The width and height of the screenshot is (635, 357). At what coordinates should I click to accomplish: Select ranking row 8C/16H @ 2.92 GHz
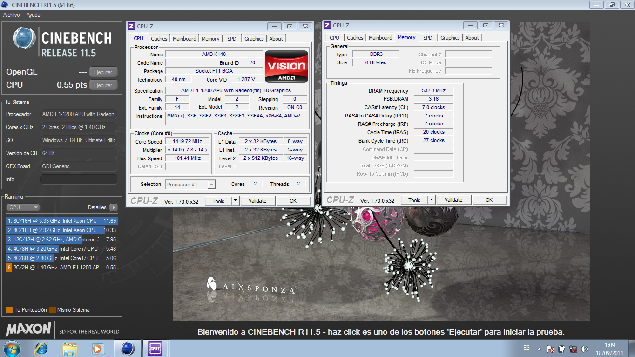click(62, 230)
